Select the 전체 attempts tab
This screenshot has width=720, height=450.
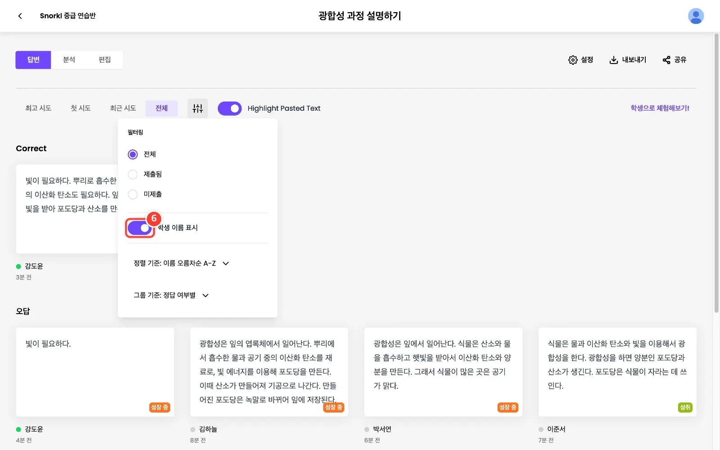(x=162, y=108)
